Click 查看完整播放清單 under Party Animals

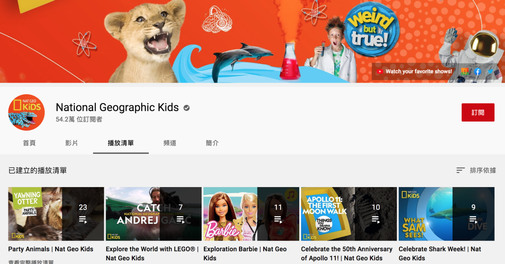31,262
